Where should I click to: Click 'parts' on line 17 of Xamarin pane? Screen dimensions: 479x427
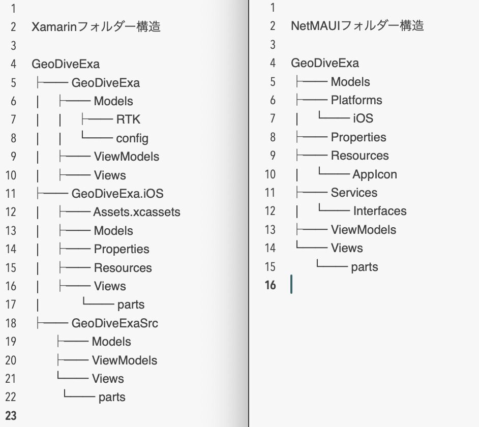coord(131,305)
